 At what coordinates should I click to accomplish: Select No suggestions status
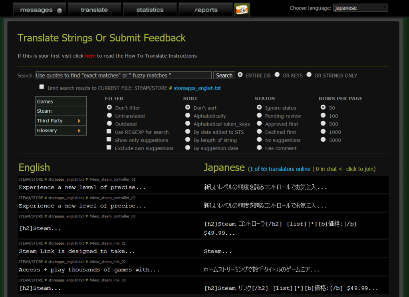pos(259,140)
